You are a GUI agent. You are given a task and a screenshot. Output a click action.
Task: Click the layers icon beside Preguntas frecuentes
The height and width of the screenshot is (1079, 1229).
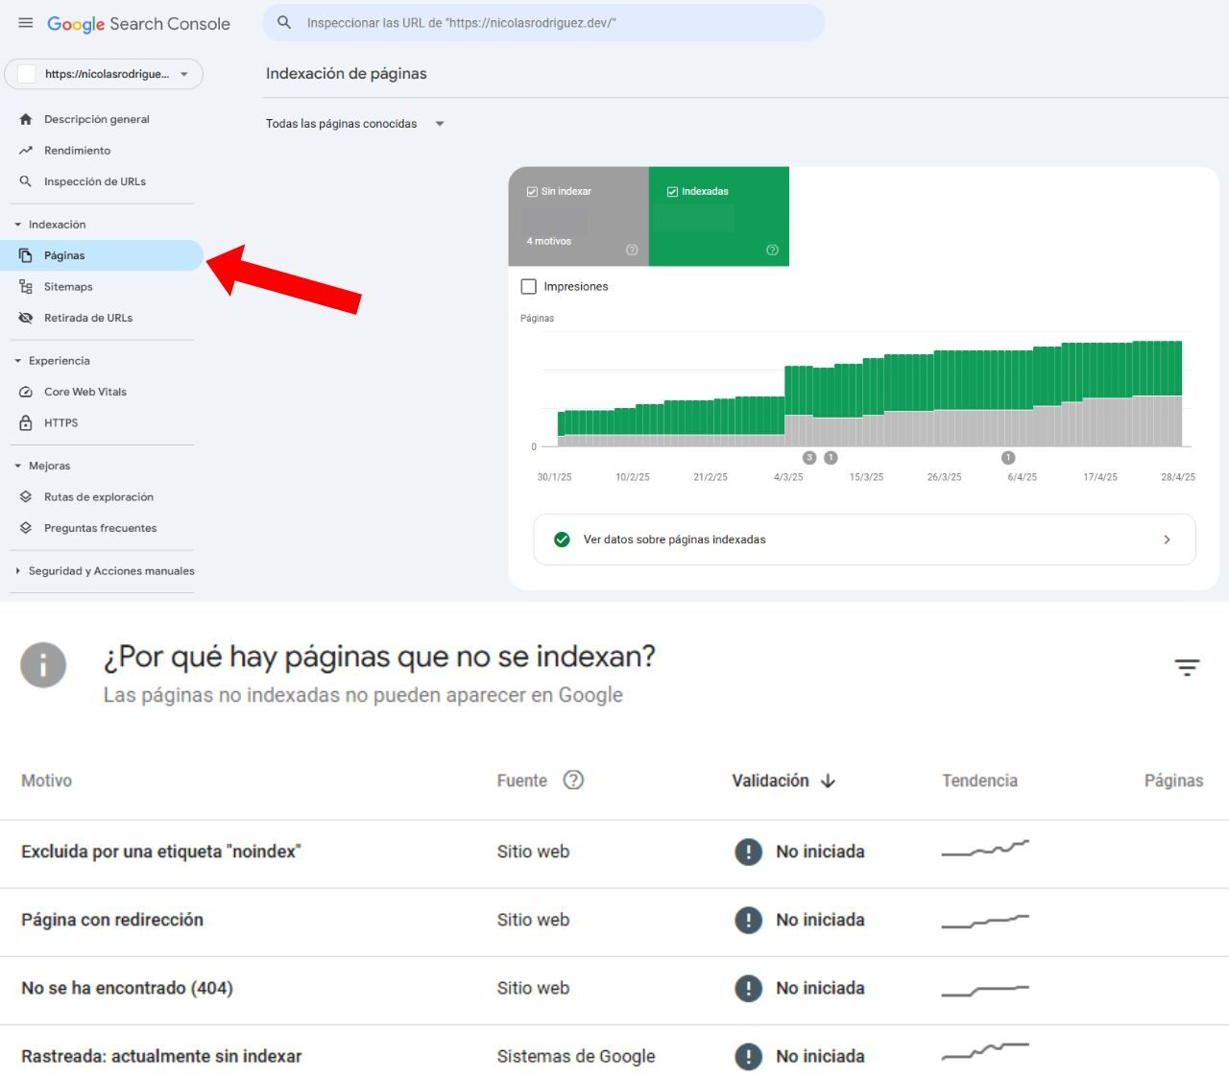tap(26, 528)
